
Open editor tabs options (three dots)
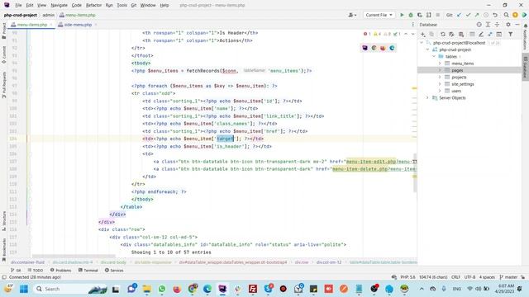click(x=413, y=25)
